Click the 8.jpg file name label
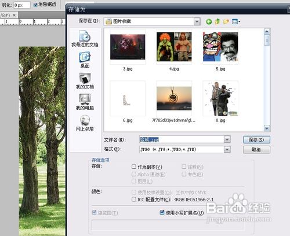Viewport: 290px width, 236px height. [220, 120]
